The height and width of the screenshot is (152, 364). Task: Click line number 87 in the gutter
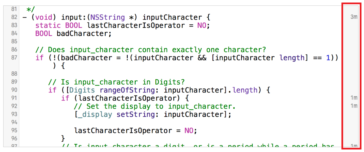pos(14,58)
